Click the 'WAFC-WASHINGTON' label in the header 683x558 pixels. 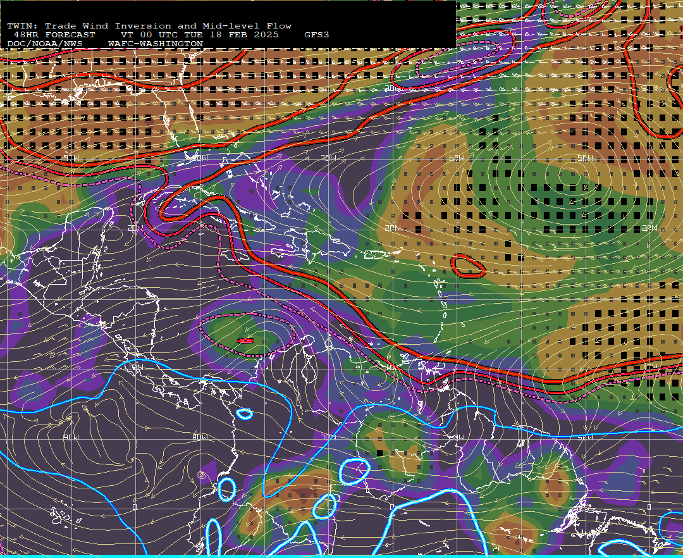point(156,44)
